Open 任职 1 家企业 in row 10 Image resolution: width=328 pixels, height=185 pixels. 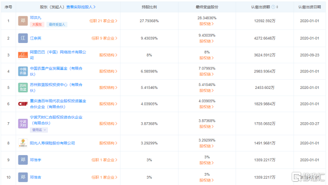click(x=104, y=177)
